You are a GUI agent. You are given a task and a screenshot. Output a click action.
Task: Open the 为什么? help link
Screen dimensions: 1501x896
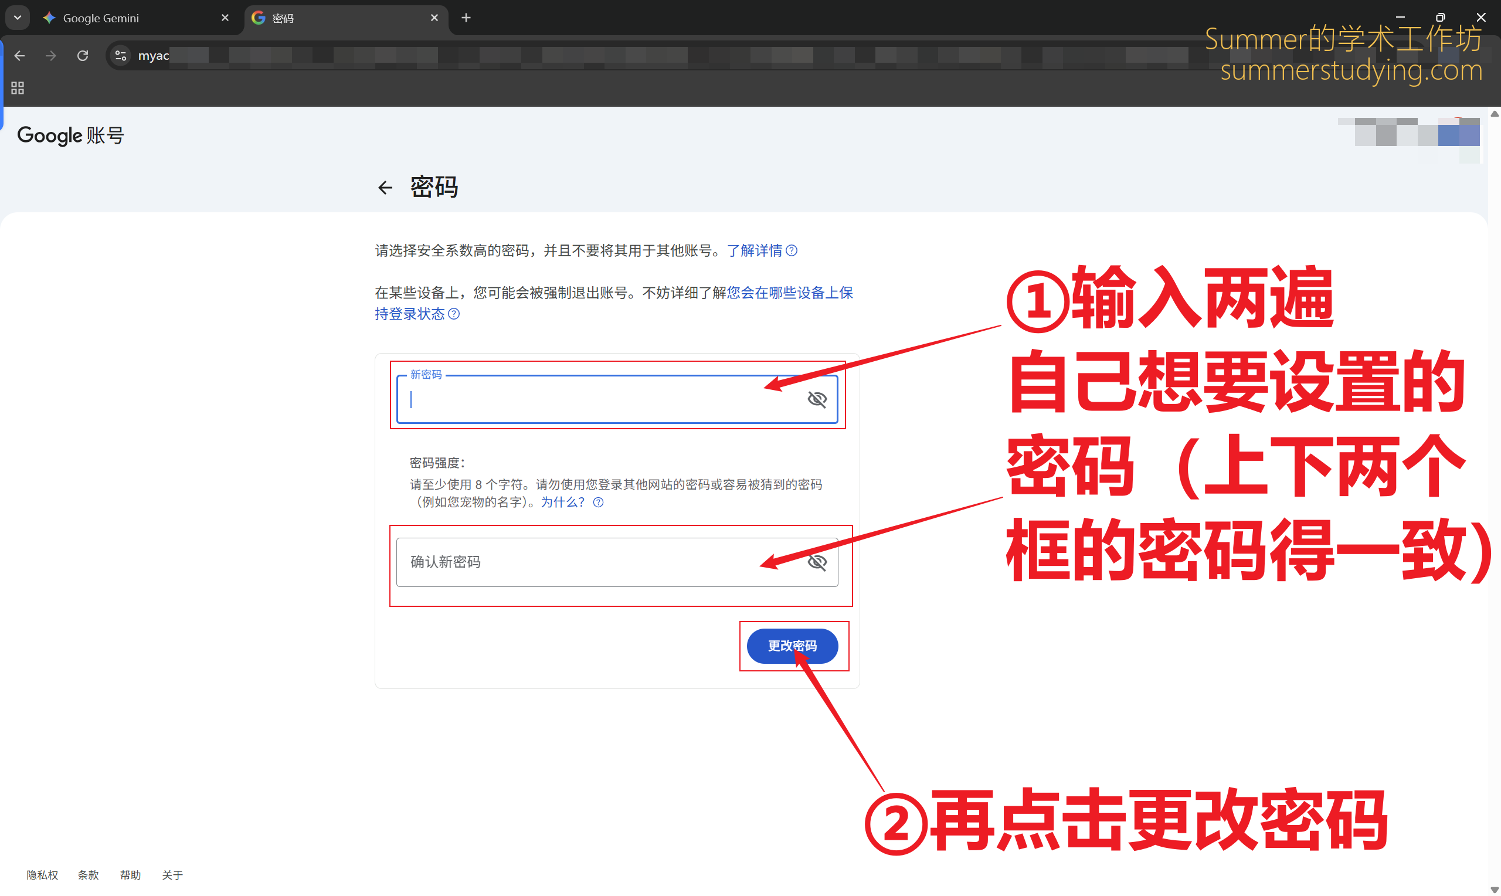pos(562,503)
